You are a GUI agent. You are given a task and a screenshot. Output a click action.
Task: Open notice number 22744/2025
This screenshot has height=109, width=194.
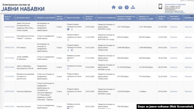[10, 77]
